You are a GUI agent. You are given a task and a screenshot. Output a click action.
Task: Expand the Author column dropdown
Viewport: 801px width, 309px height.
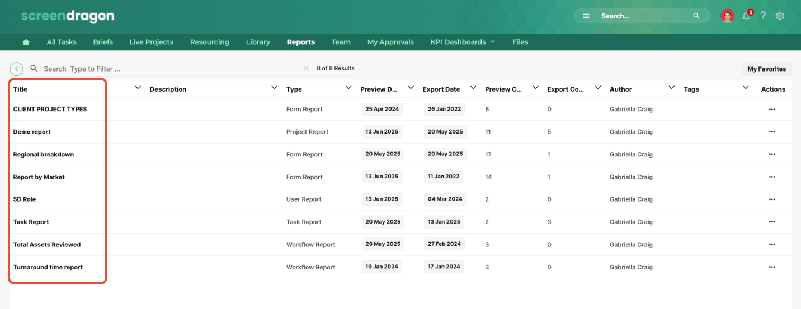pyautogui.click(x=672, y=88)
